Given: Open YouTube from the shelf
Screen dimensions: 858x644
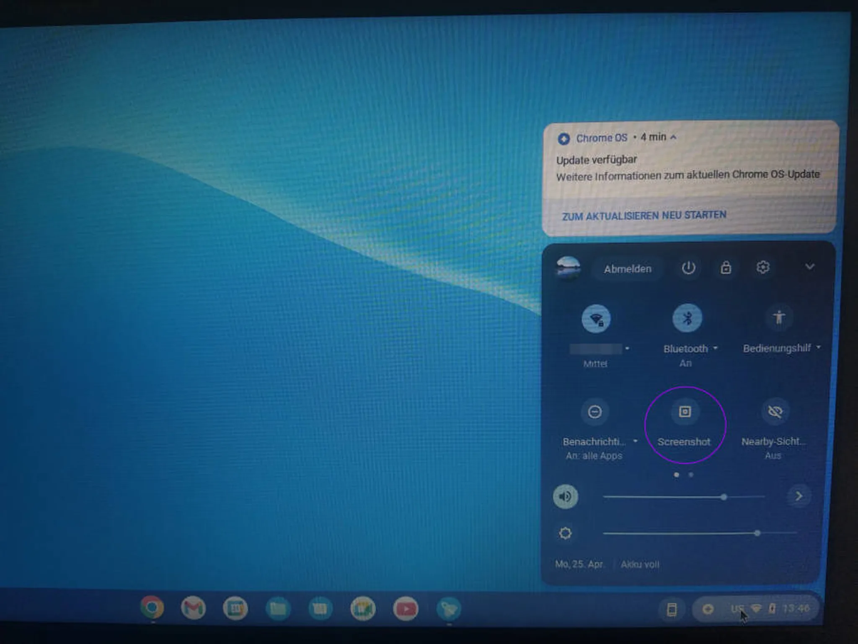Looking at the screenshot, I should [x=405, y=608].
